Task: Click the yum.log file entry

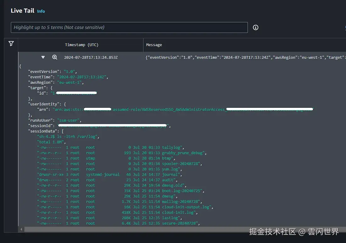Action: [109, 169]
